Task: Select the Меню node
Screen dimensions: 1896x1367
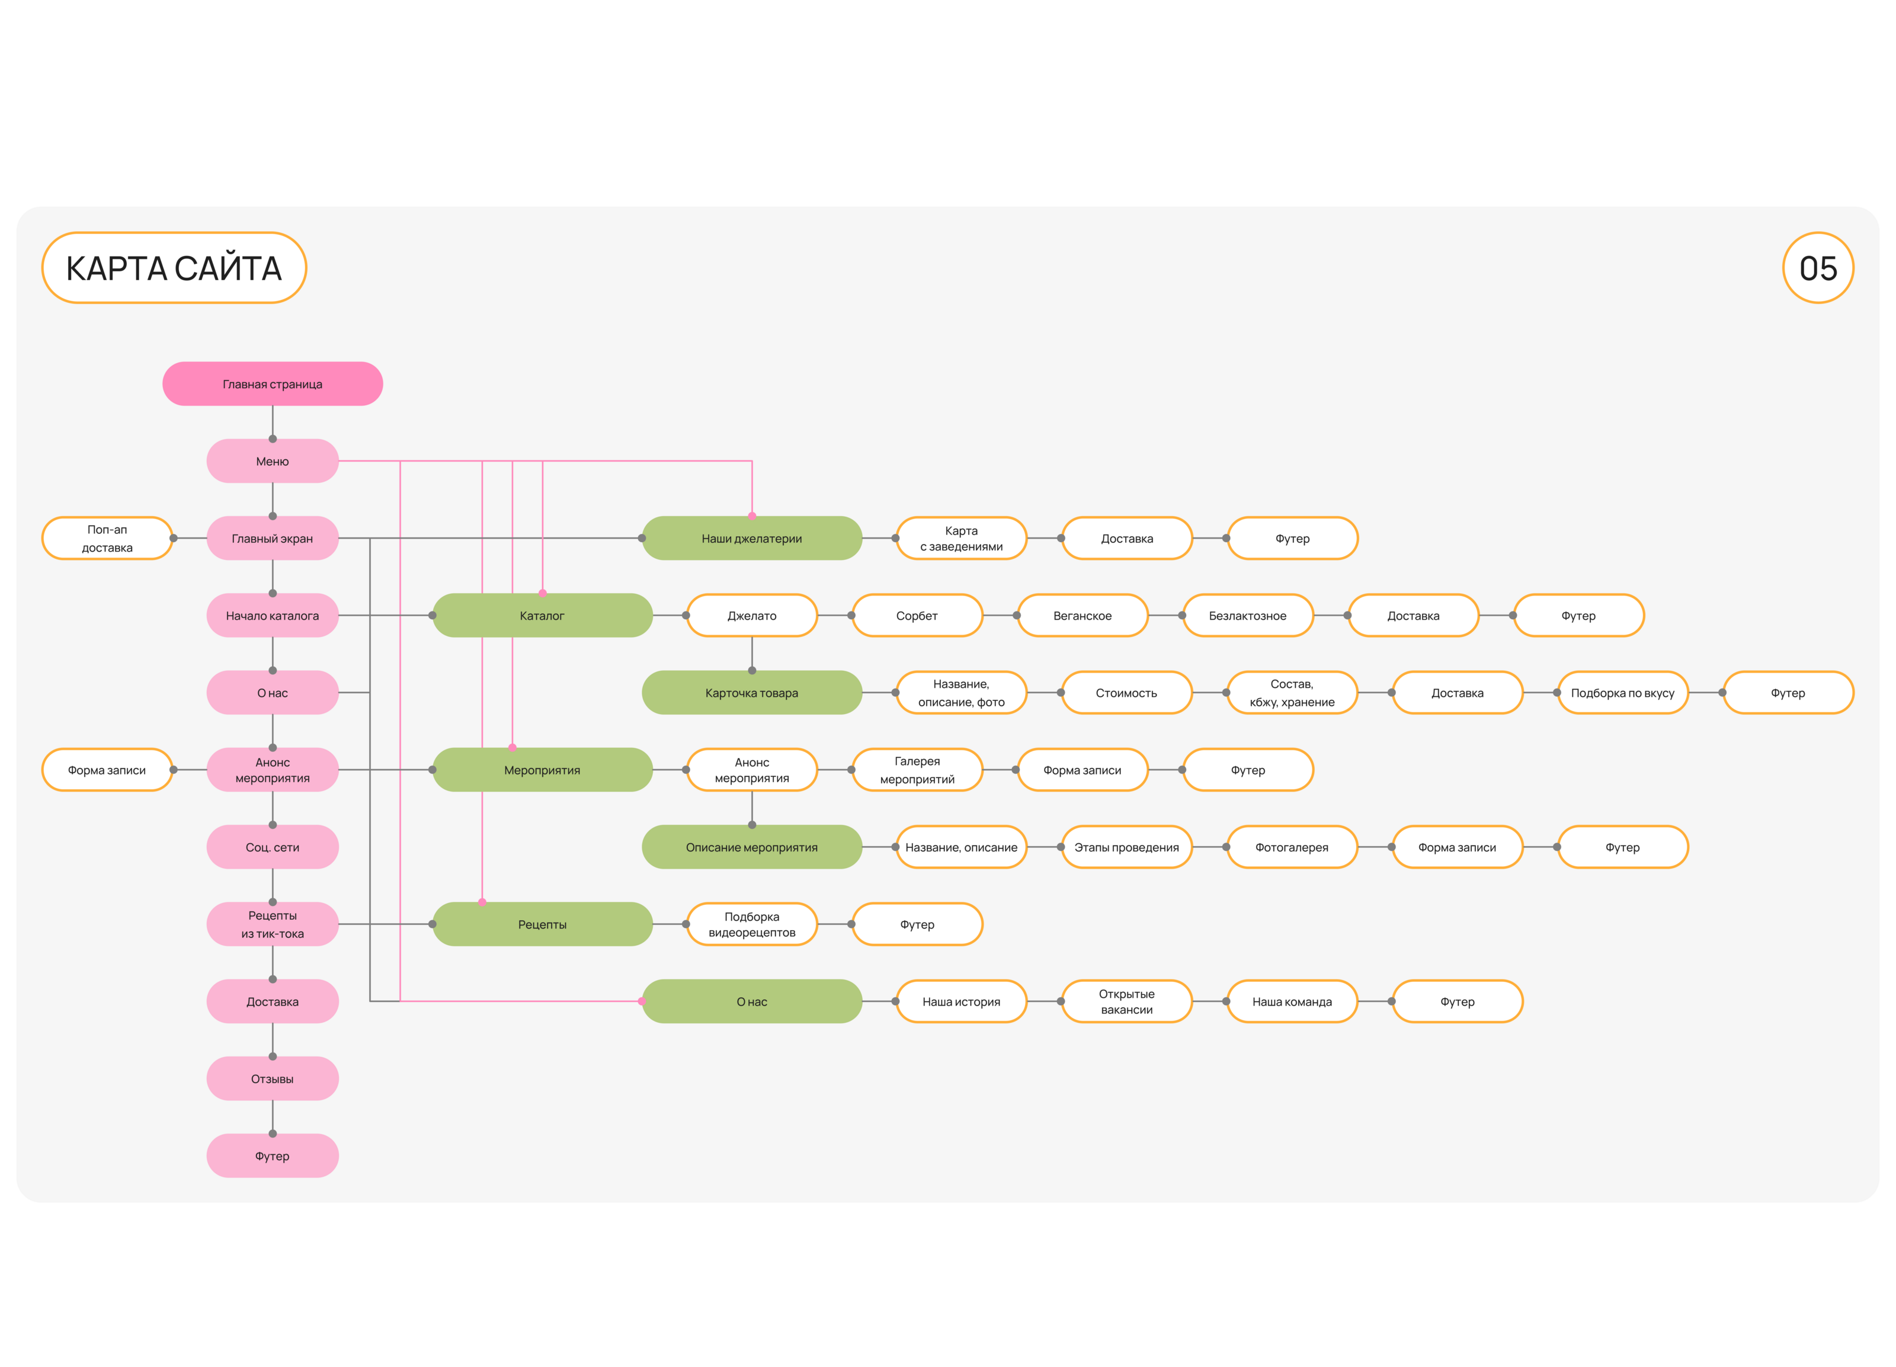Action: point(272,460)
